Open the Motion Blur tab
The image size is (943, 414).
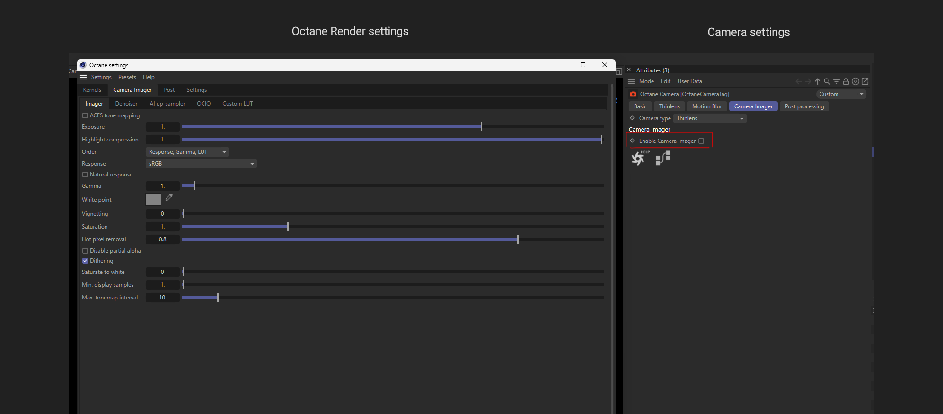(707, 106)
